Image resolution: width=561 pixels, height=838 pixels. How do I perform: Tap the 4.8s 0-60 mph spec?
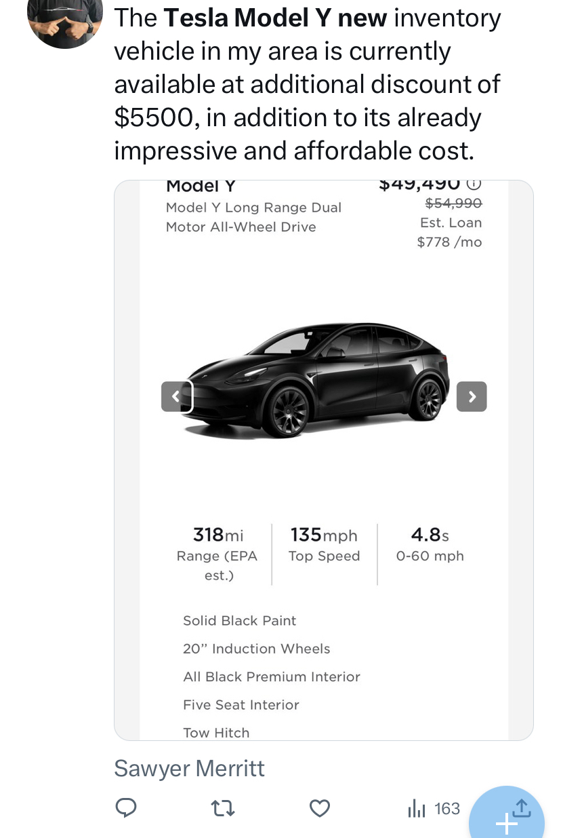point(430,545)
